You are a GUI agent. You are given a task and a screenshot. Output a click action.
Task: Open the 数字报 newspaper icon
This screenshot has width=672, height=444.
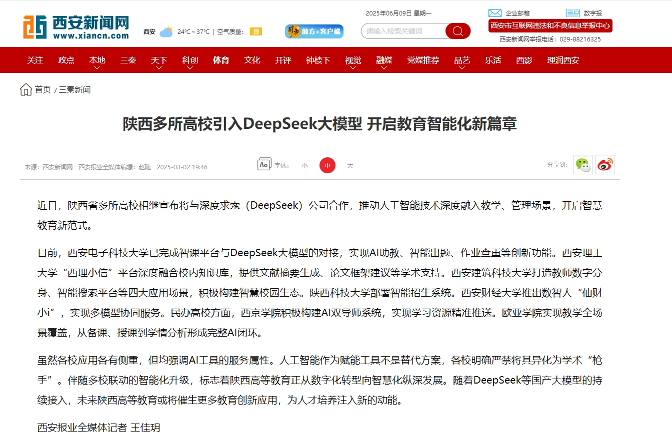573,13
